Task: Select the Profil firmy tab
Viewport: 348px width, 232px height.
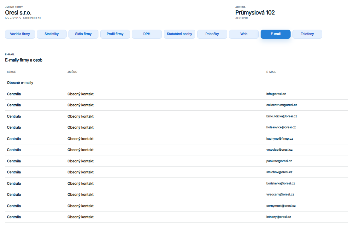Action: (115, 34)
